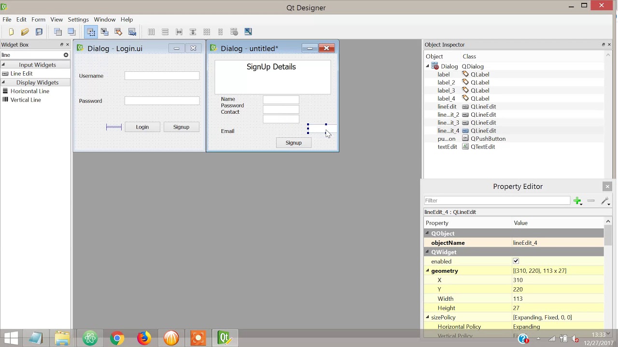
Task: Close the Property Editor panel
Action: [x=607, y=187]
